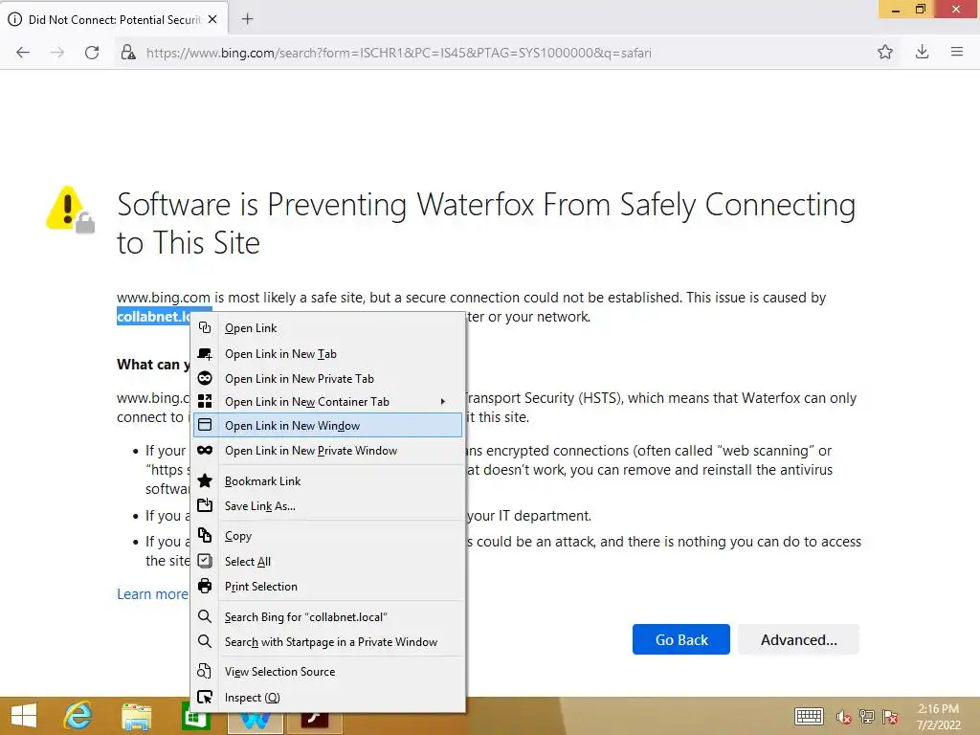Click the Open Link icon in the menu
980x735 pixels.
pos(205,327)
